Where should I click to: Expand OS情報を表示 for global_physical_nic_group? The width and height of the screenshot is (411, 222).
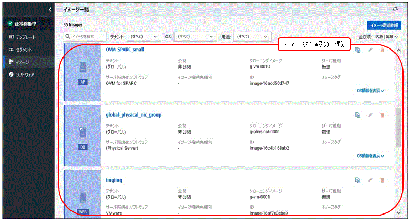370,156
